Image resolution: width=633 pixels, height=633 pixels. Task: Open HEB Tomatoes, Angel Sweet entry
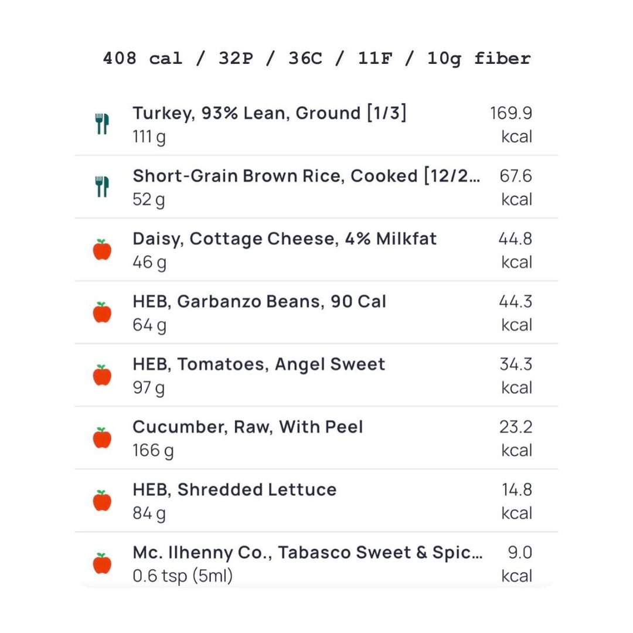pyautogui.click(x=258, y=365)
